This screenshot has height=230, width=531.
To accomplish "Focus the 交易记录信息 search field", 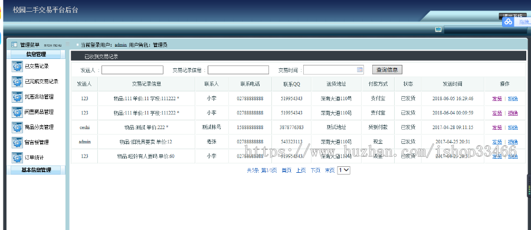I will (238, 70).
